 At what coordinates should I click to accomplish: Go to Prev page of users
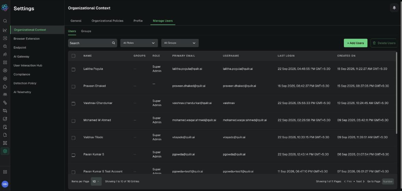point(348,181)
